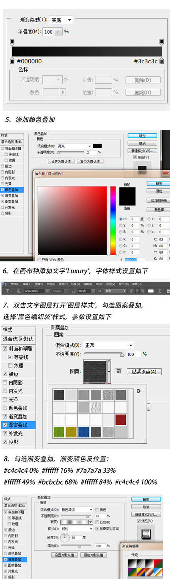Click the new preset from pattern icon
Viewport: 170px width, 579px height.
tap(119, 371)
